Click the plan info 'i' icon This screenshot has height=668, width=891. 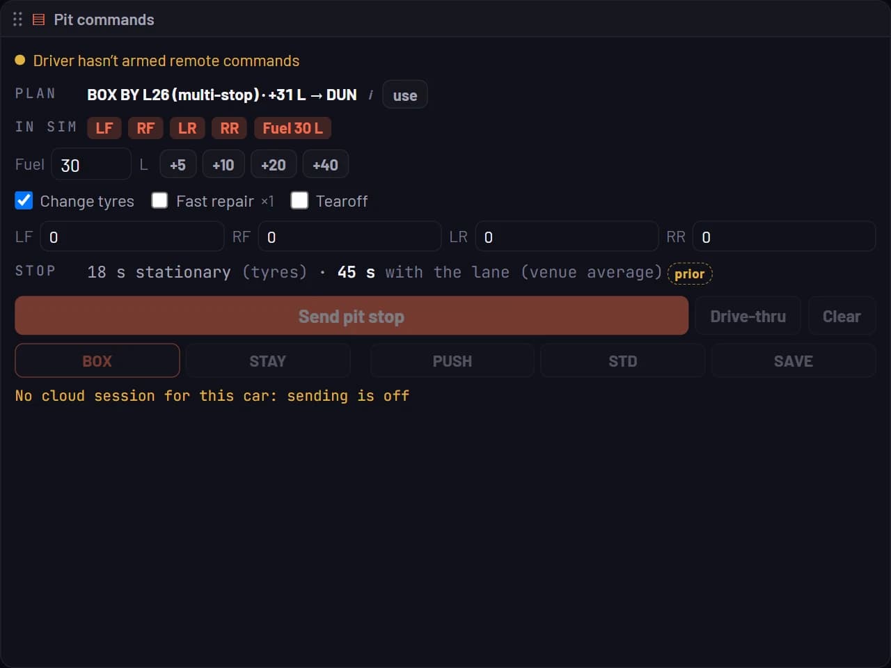tap(370, 95)
